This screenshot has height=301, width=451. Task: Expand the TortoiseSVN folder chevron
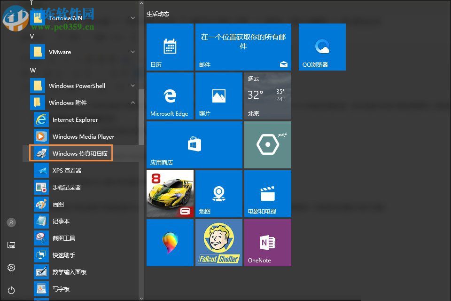(x=133, y=18)
